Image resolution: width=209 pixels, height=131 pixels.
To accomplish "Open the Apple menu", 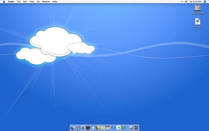I will tap(4, 2).
